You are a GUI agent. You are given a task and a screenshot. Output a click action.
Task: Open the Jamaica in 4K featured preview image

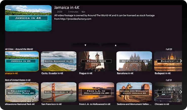[28, 18]
